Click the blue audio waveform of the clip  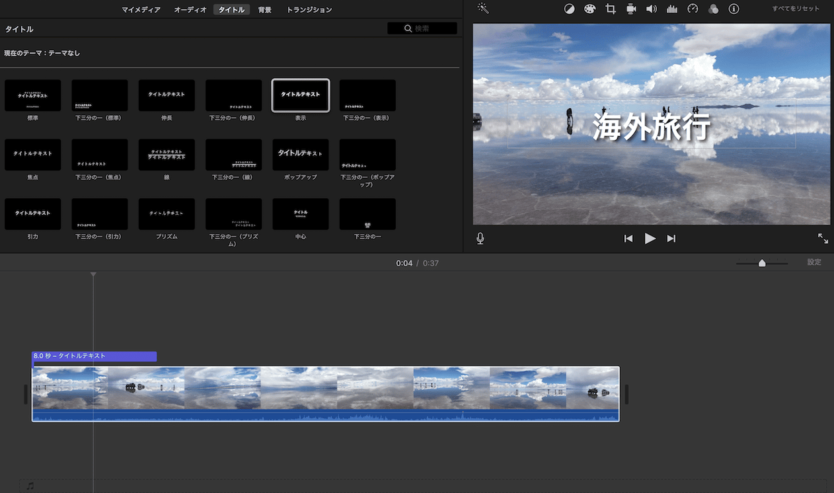(x=326, y=415)
